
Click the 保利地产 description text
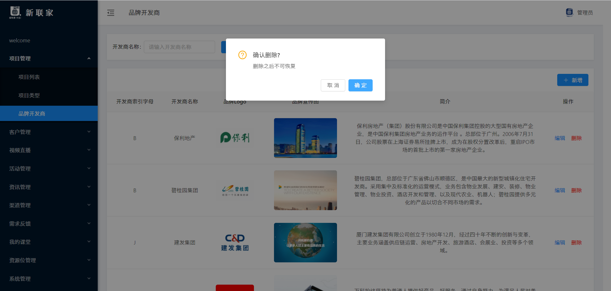coord(445,138)
